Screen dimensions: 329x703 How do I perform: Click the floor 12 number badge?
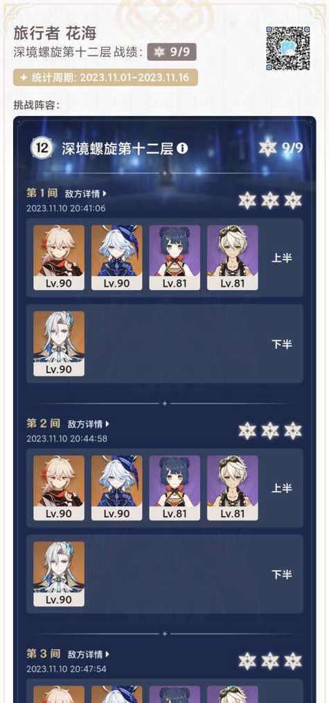pyautogui.click(x=42, y=149)
